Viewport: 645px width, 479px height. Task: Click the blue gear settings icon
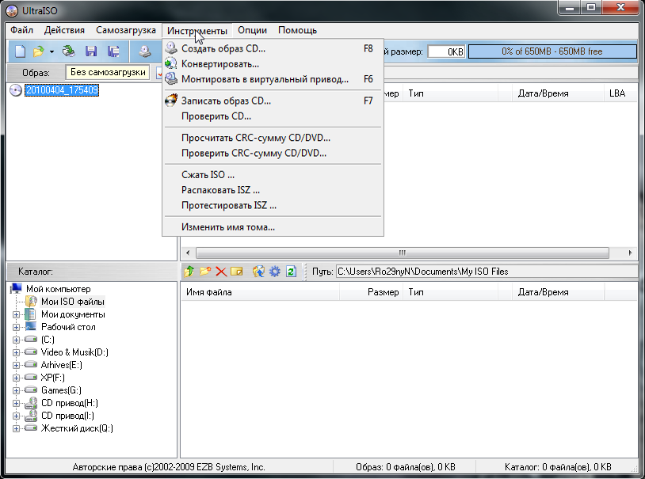point(275,272)
